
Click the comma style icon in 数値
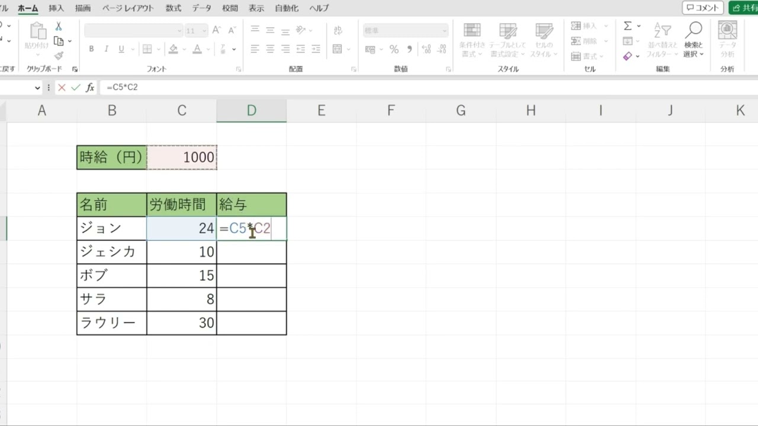(410, 50)
